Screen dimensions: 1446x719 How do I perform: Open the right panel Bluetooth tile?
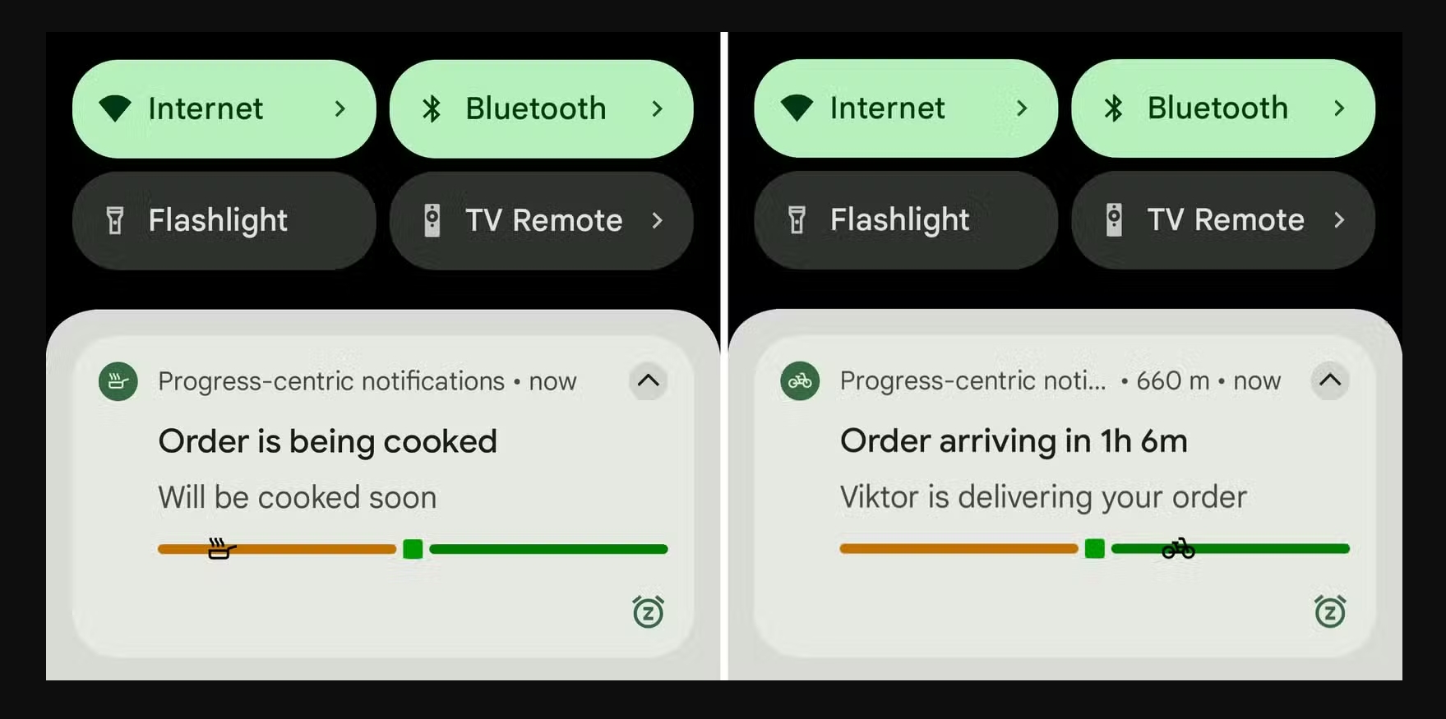coord(1223,108)
